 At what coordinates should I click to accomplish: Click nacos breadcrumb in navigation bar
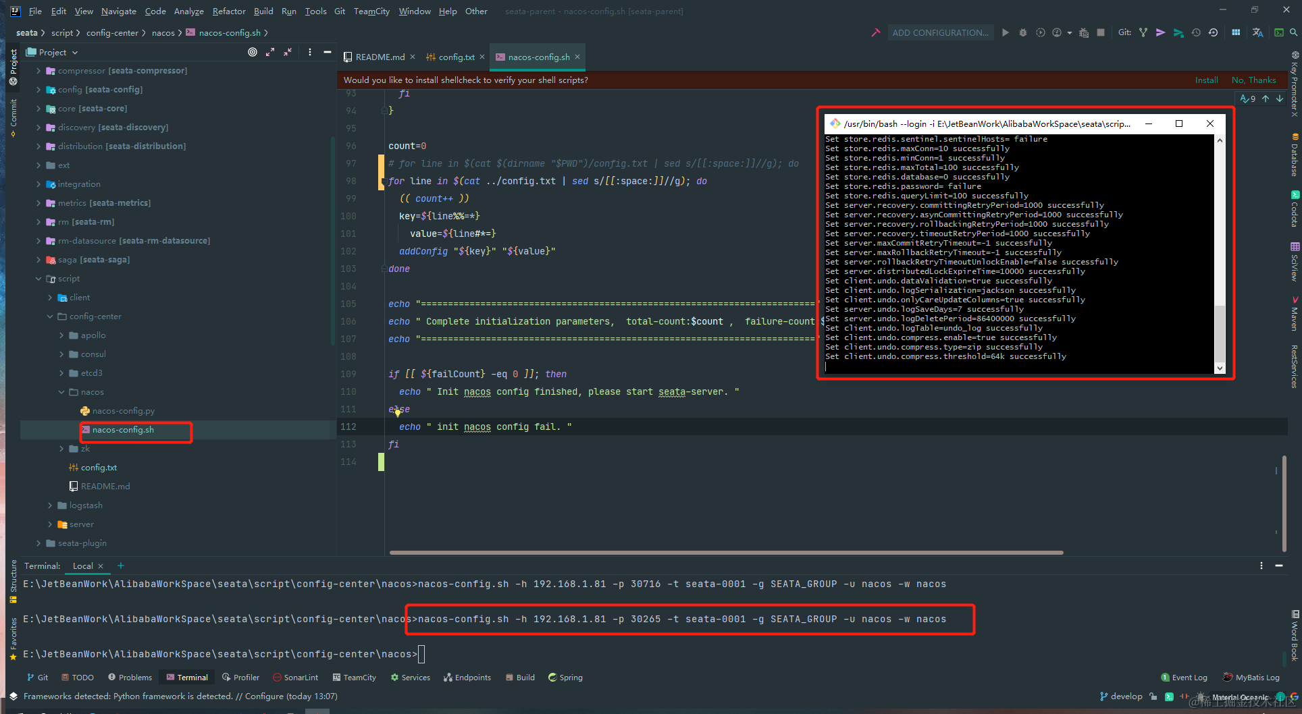pyautogui.click(x=163, y=32)
